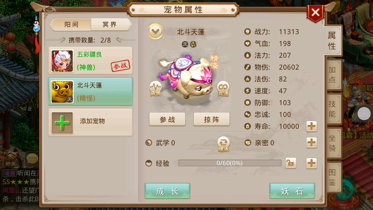Toggle the experience lock icon
Image resolution: width=373 pixels, height=210 pixels.
click(291, 163)
